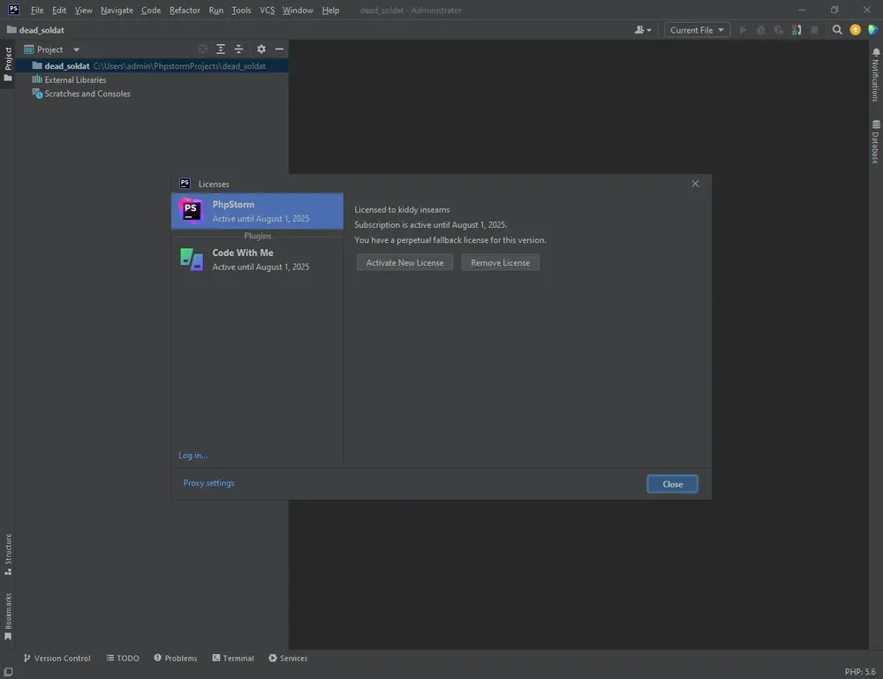Open the Project panel settings gear
The image size is (883, 679).
tap(261, 49)
